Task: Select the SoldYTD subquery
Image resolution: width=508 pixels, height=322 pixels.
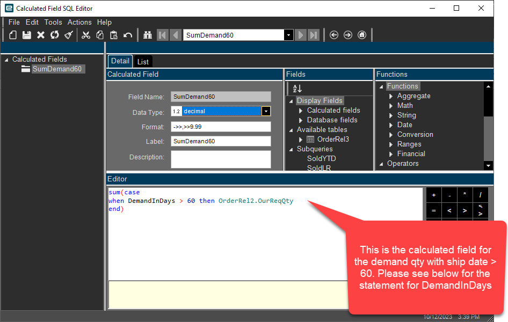Action: (321, 158)
